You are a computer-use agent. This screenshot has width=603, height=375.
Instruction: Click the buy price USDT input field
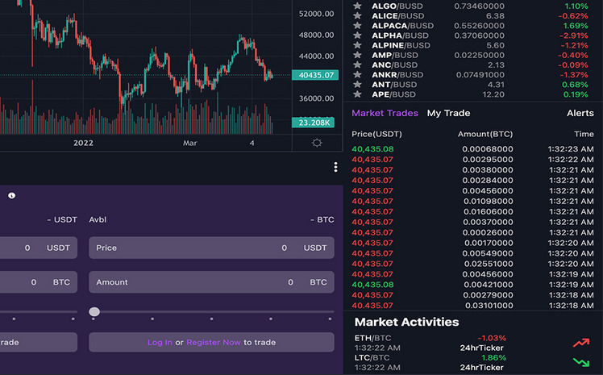[x=39, y=248]
